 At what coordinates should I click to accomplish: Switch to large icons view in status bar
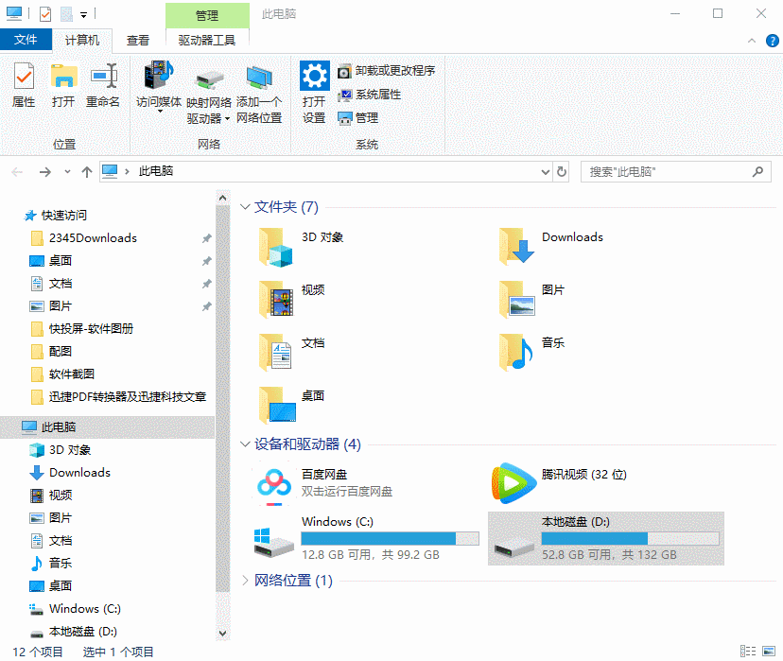tap(769, 651)
